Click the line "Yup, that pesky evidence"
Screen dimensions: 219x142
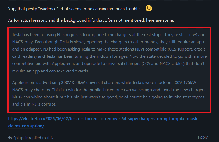[75, 9]
